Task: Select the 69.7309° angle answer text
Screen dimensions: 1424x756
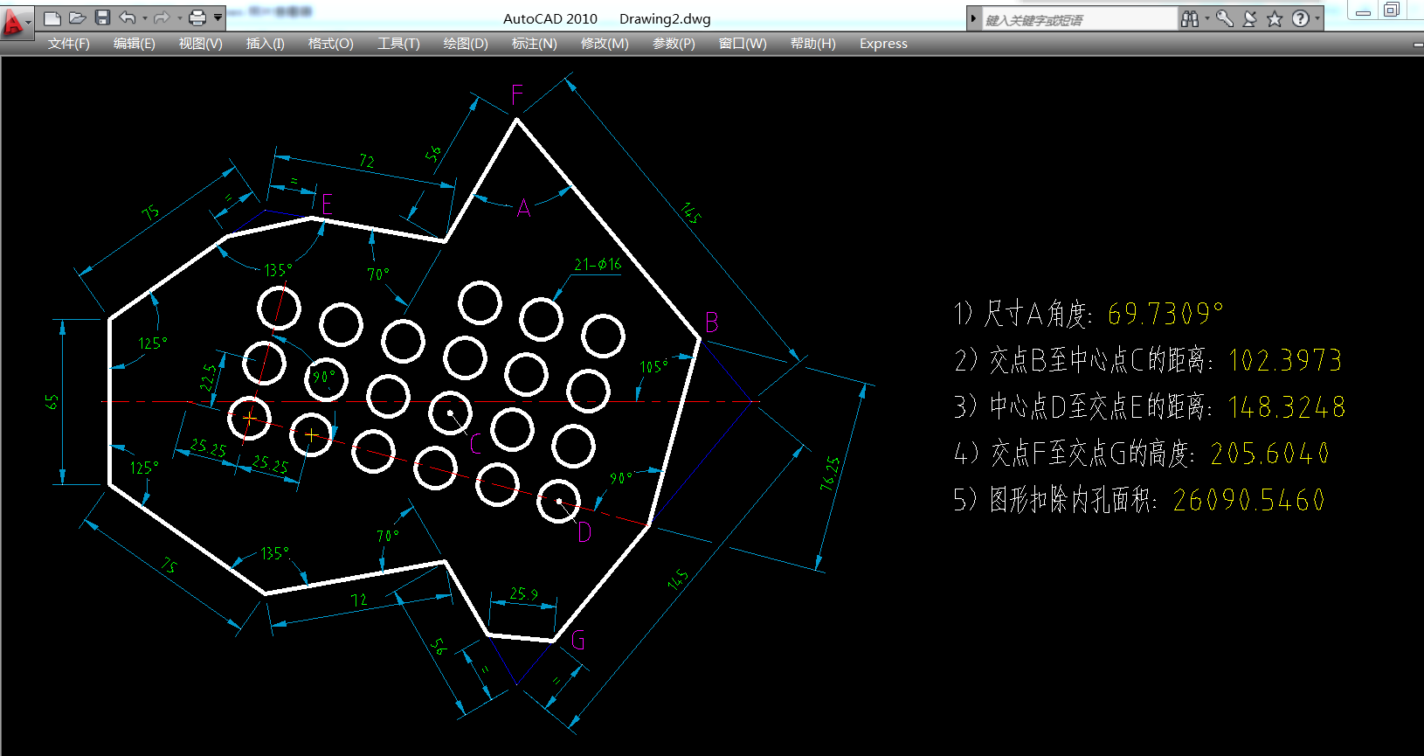Action: pyautogui.click(x=1165, y=313)
